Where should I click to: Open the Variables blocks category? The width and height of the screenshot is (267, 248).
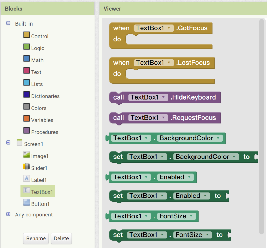coord(42,120)
